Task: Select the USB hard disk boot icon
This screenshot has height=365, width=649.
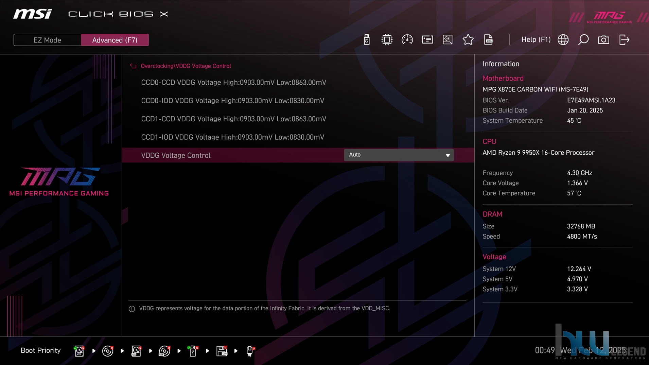Action: (136, 351)
